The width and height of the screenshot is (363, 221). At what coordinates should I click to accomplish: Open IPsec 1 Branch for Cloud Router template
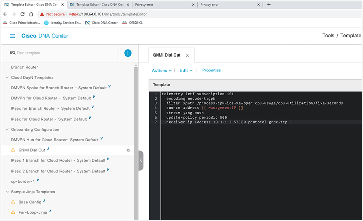click(x=58, y=160)
